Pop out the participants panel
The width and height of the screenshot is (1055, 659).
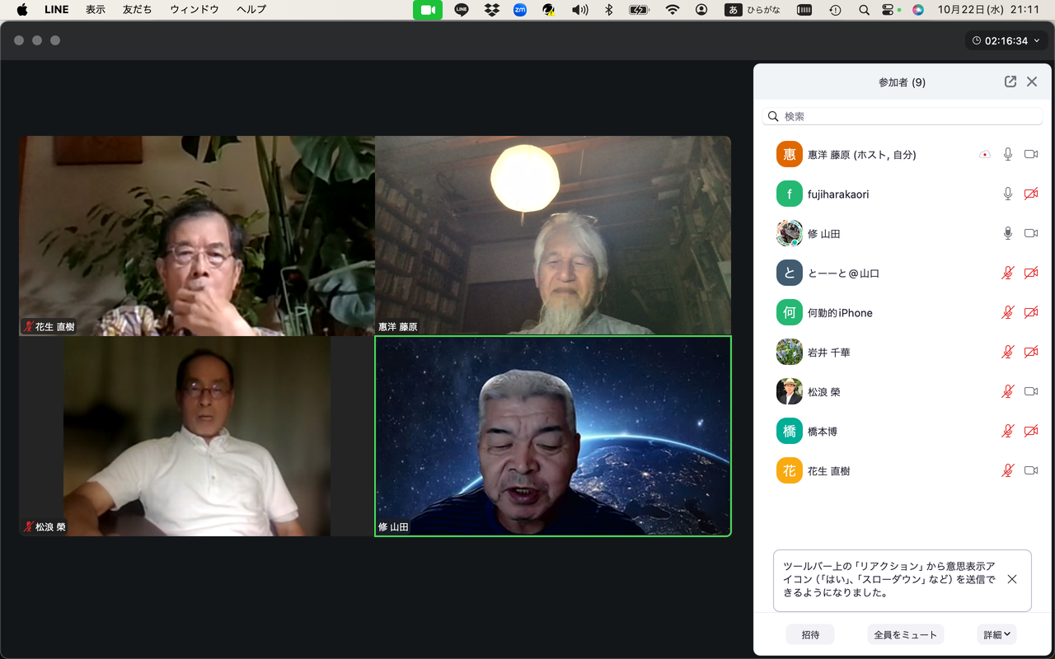1010,82
